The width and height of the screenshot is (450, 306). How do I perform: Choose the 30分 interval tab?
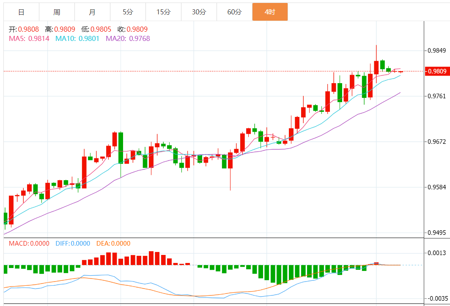pos(199,12)
